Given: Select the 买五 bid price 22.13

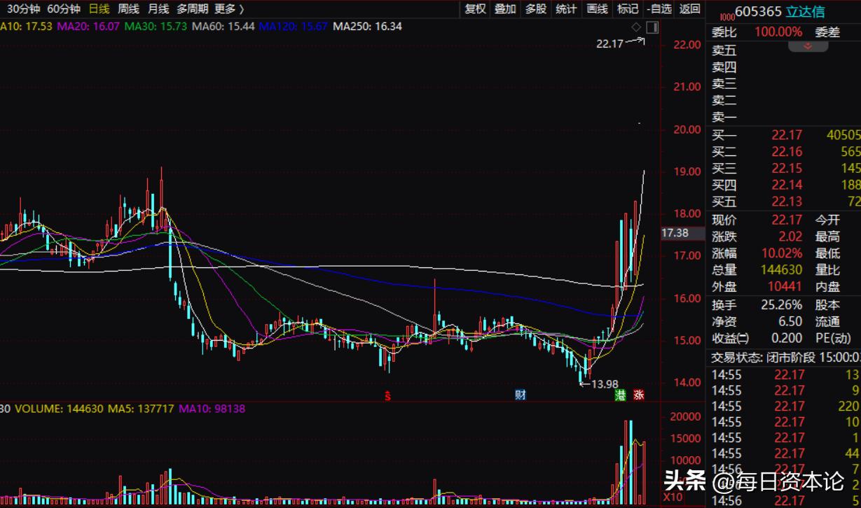Looking at the screenshot, I should tap(787, 202).
